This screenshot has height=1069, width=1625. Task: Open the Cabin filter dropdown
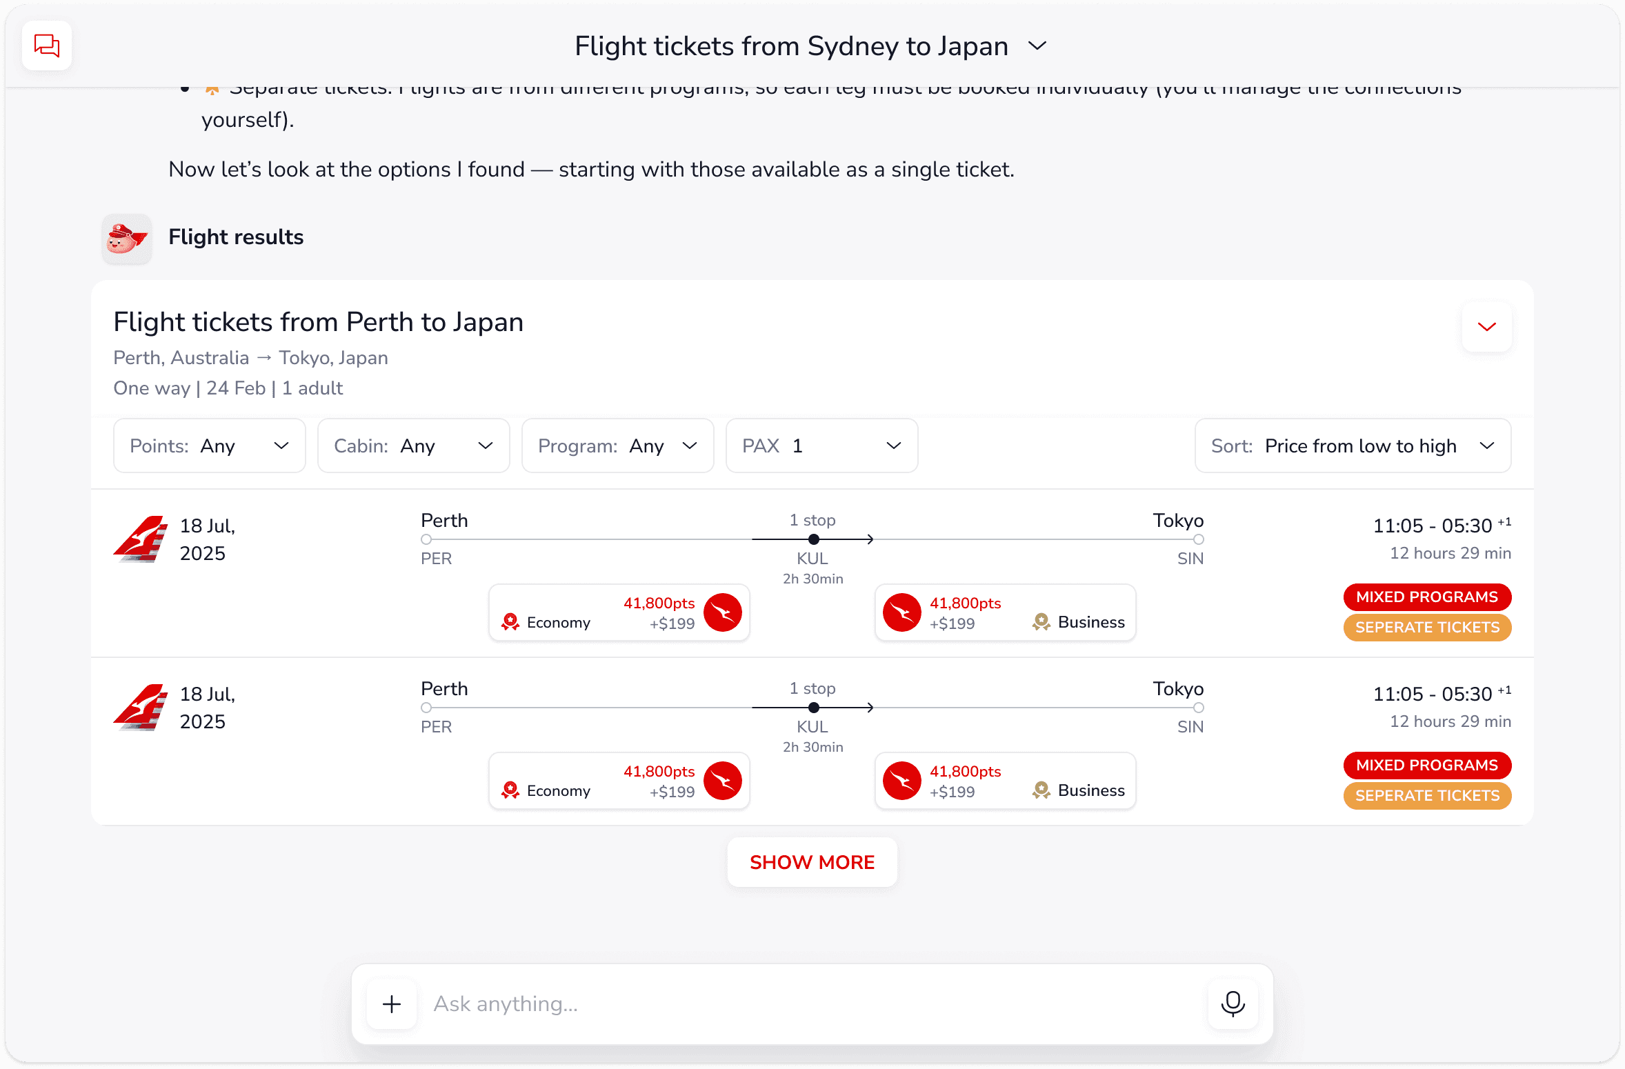pos(413,446)
